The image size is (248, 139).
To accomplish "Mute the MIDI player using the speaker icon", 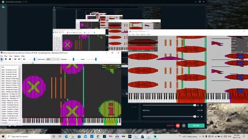I will pos(24,59).
